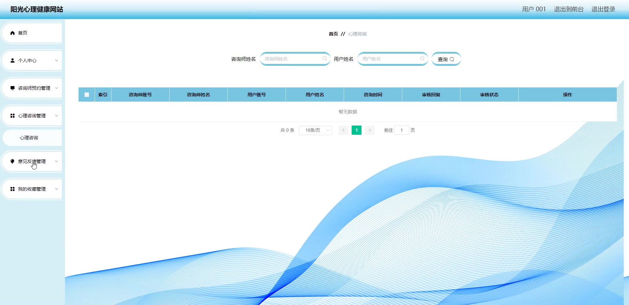Toggle the select-all checkbox in table header
The height and width of the screenshot is (305, 629).
coord(87,95)
